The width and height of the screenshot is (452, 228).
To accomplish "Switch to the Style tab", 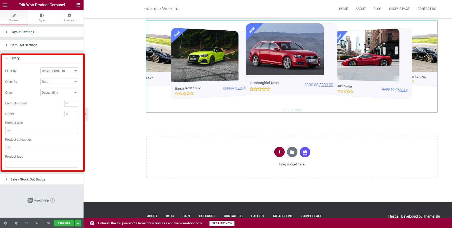I will click(42, 17).
